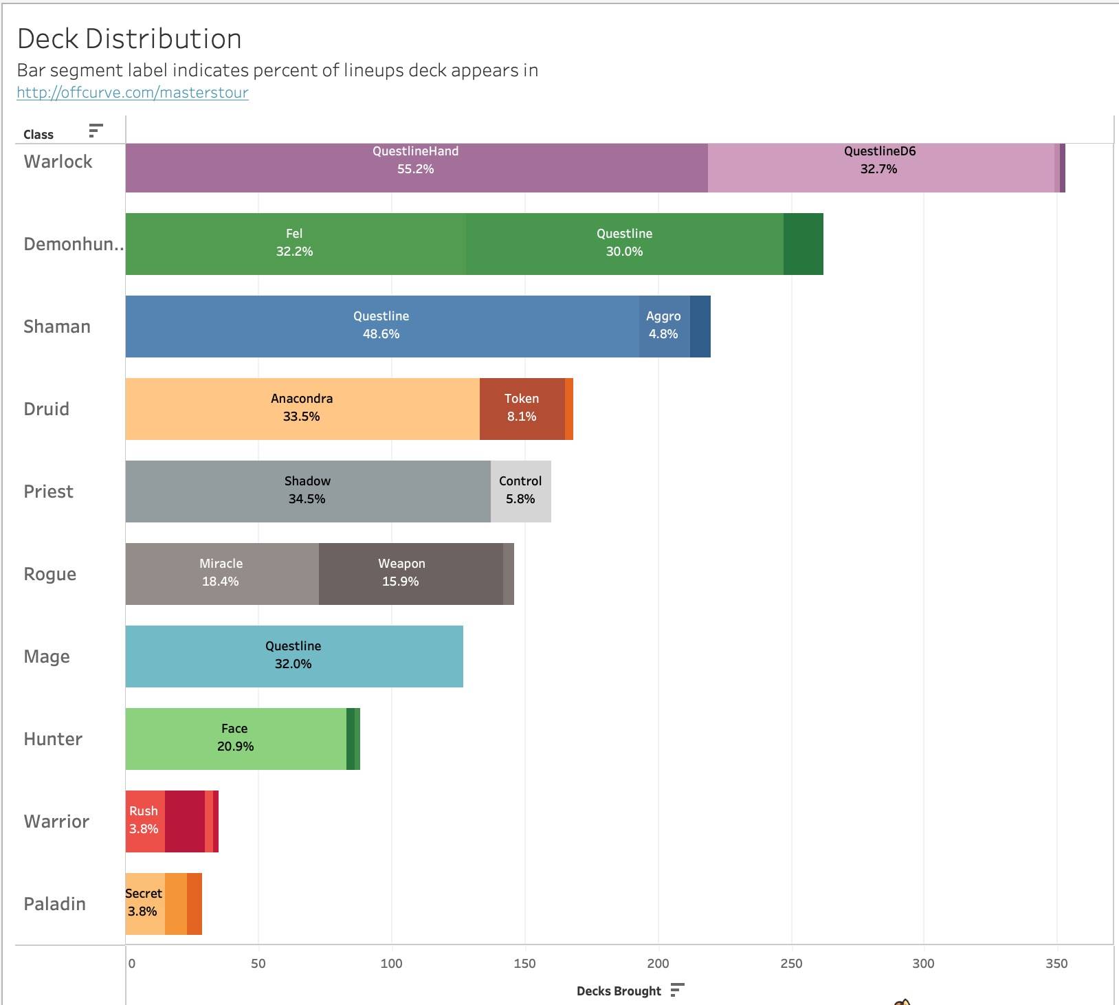Viewport: 1119px width, 1005px height.
Task: Click the Druid Anacondra 33.5% bar
Action: click(x=302, y=409)
